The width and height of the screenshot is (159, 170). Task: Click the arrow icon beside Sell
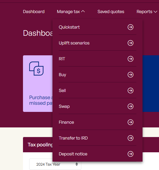[130, 90]
